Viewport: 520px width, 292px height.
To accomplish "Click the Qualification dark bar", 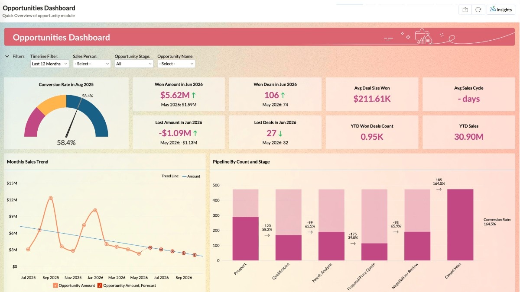I will tap(289, 248).
